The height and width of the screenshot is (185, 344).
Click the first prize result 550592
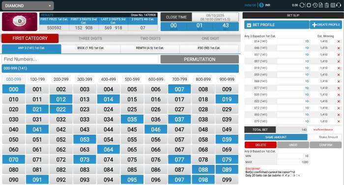tap(54, 28)
